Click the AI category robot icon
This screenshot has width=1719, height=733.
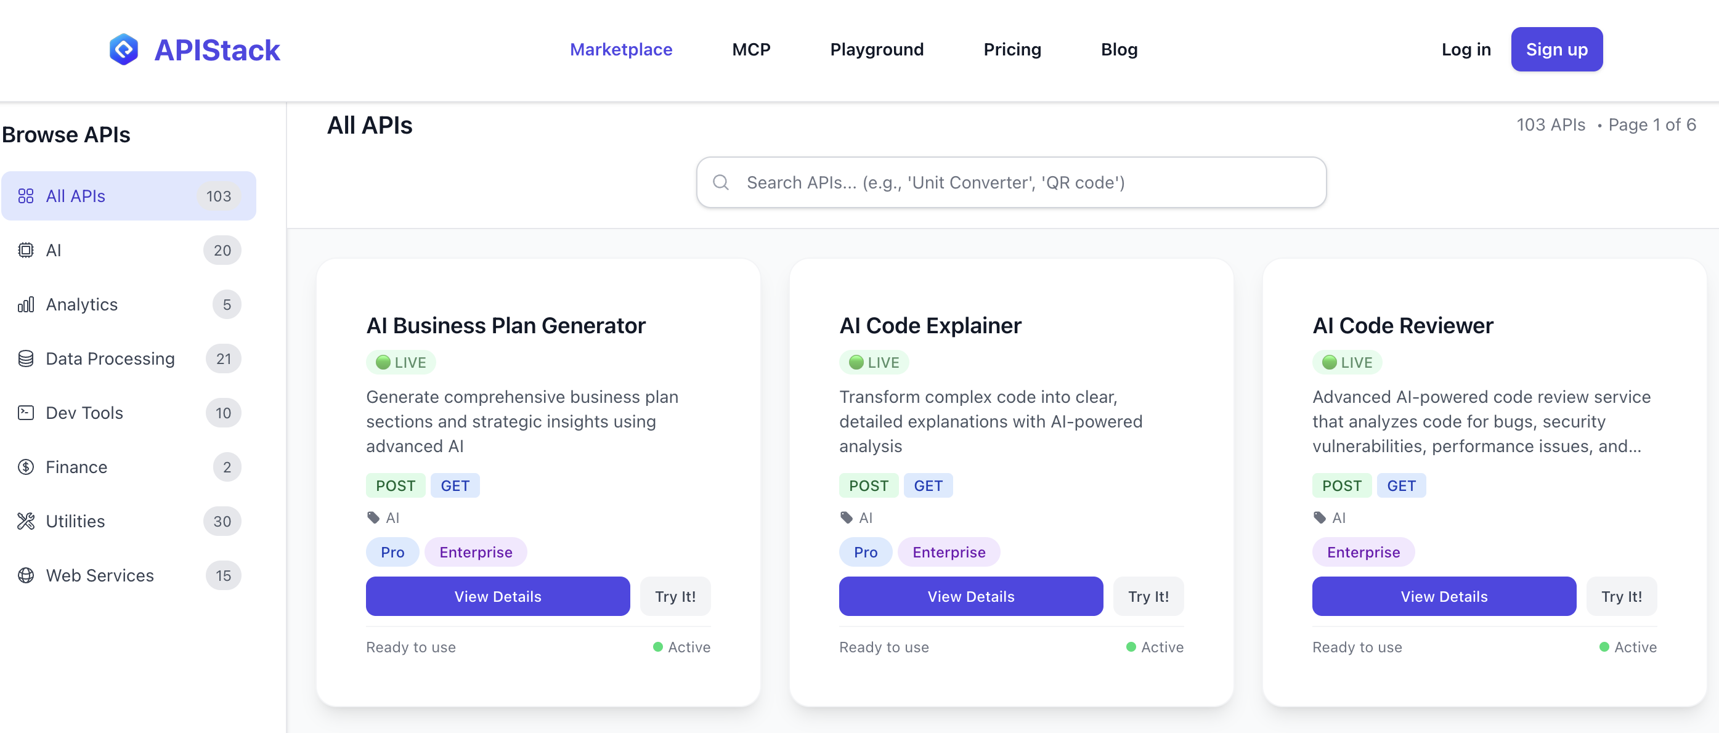[x=26, y=250]
